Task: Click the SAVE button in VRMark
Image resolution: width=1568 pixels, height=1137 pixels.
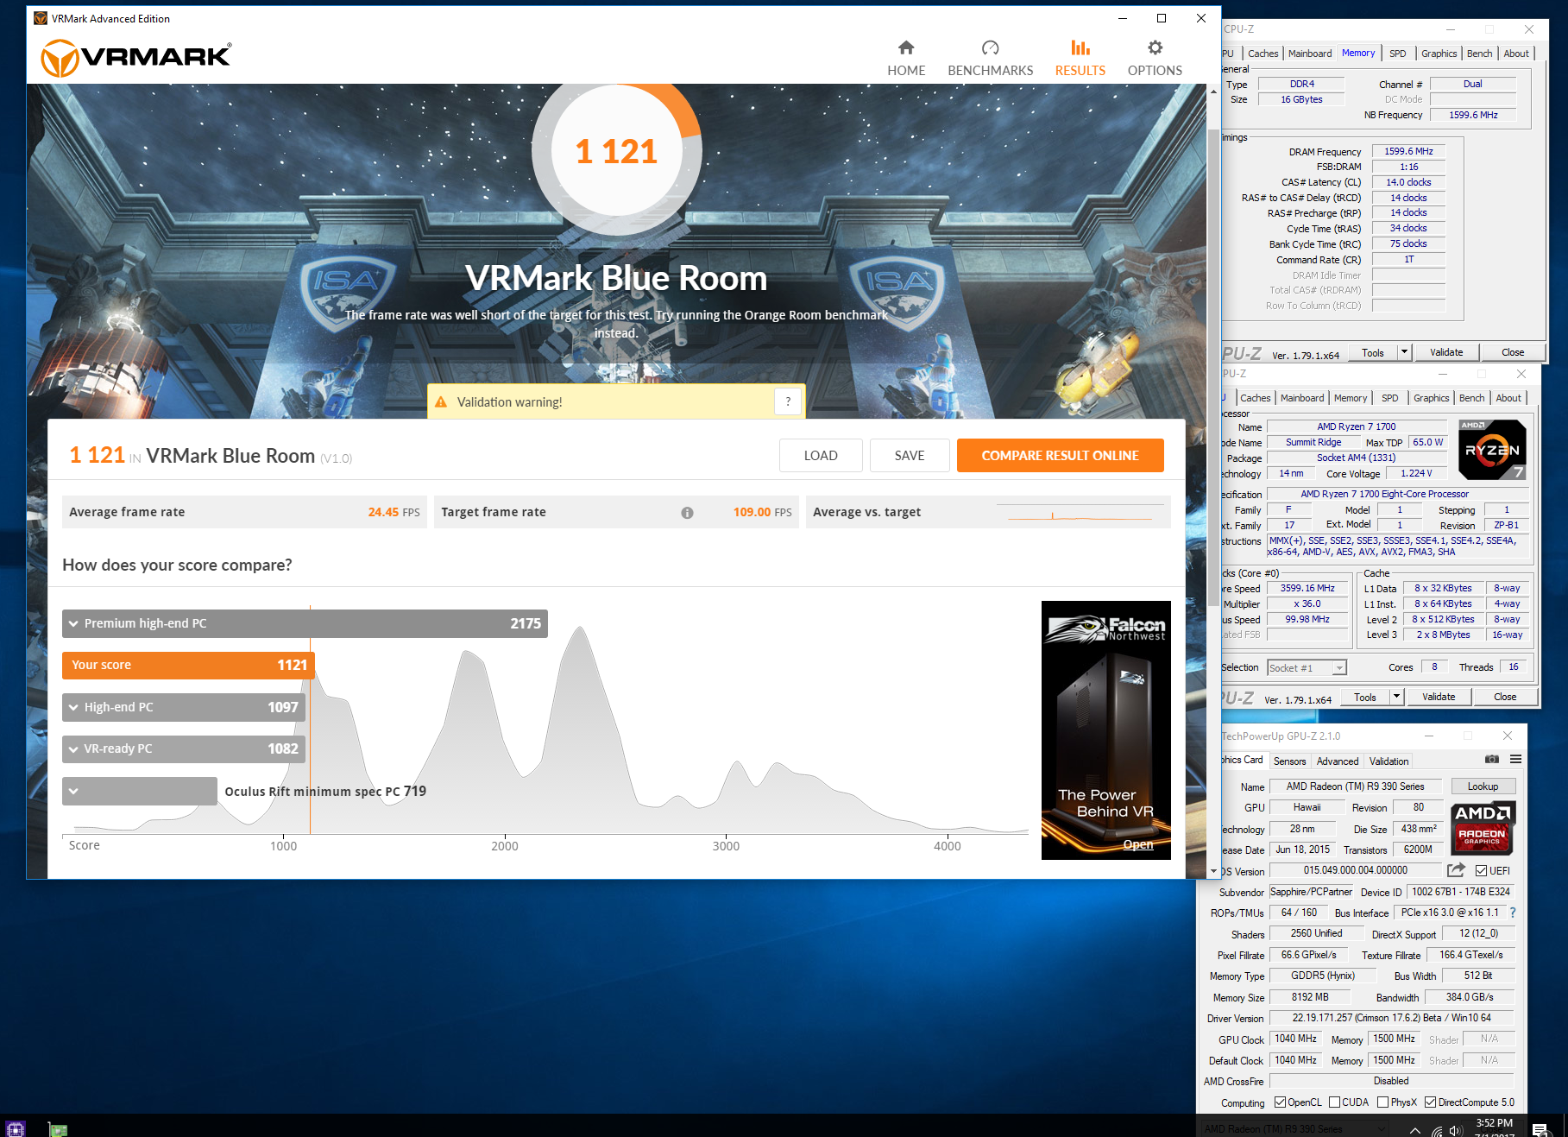Action: (x=910, y=456)
